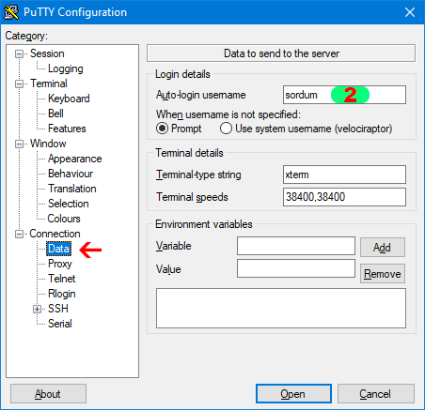Open the Serial settings
Viewport: 425px width, 410px height.
tap(60, 324)
